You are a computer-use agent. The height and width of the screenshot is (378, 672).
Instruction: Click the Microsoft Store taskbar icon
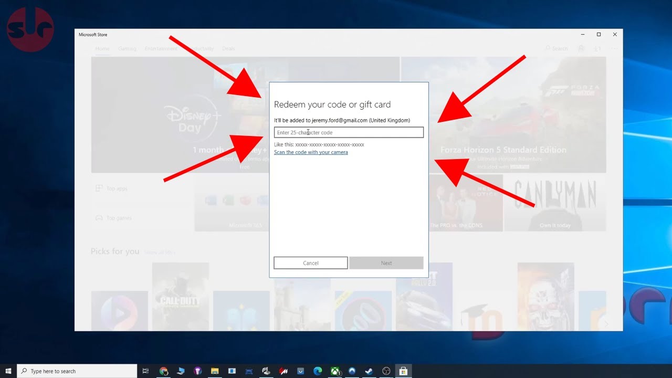tap(403, 371)
